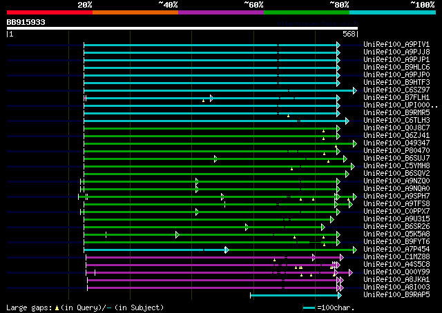Screen dimensions: 442x313
Task: Open the UniRef100_A9TFS8 label
Action: [396, 204]
